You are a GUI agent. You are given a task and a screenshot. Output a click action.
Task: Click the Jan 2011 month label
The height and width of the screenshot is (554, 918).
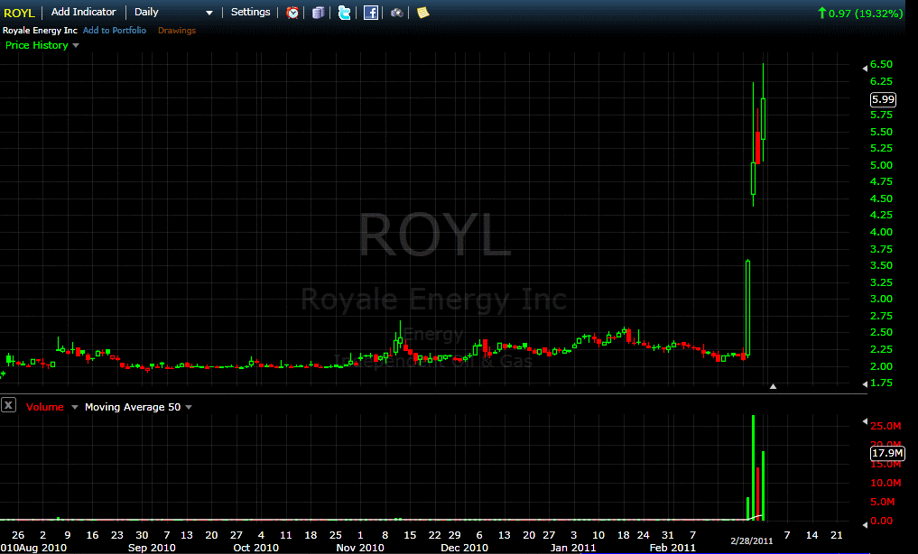(573, 549)
